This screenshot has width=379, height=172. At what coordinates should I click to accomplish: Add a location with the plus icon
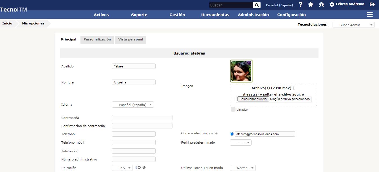pyautogui.click(x=139, y=168)
